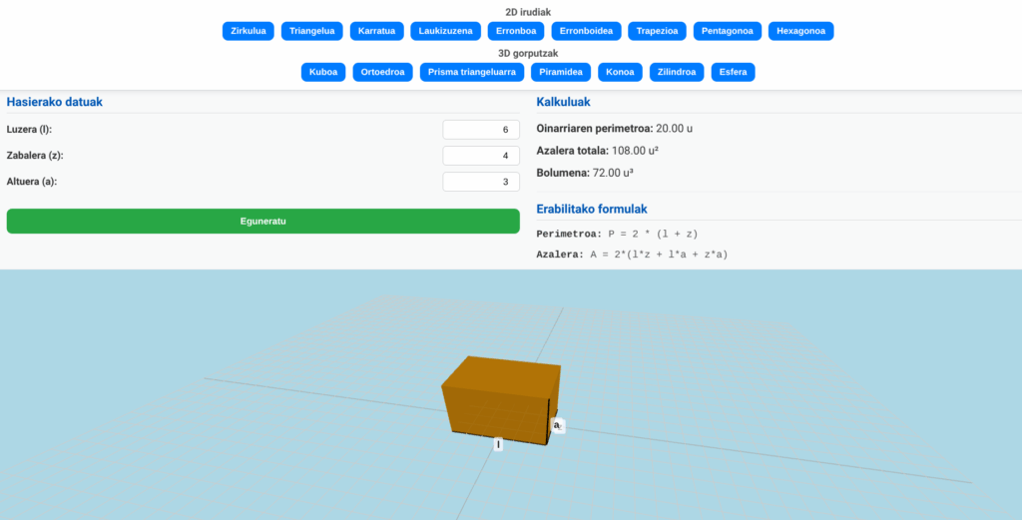The width and height of the screenshot is (1022, 520).
Task: Click the '3D gorputzak' label
Action: [x=528, y=53]
